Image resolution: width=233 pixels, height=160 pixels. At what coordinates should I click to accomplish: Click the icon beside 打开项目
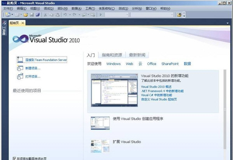[20, 76]
